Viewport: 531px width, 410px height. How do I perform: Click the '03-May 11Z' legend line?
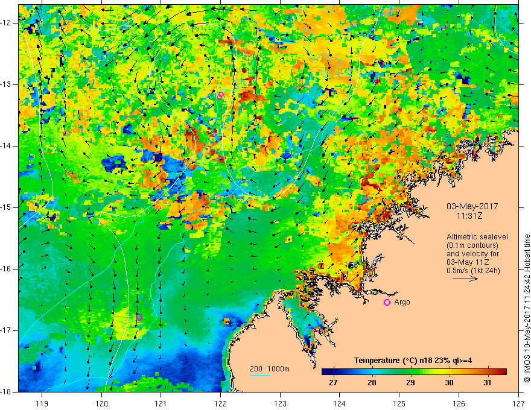(x=468, y=262)
